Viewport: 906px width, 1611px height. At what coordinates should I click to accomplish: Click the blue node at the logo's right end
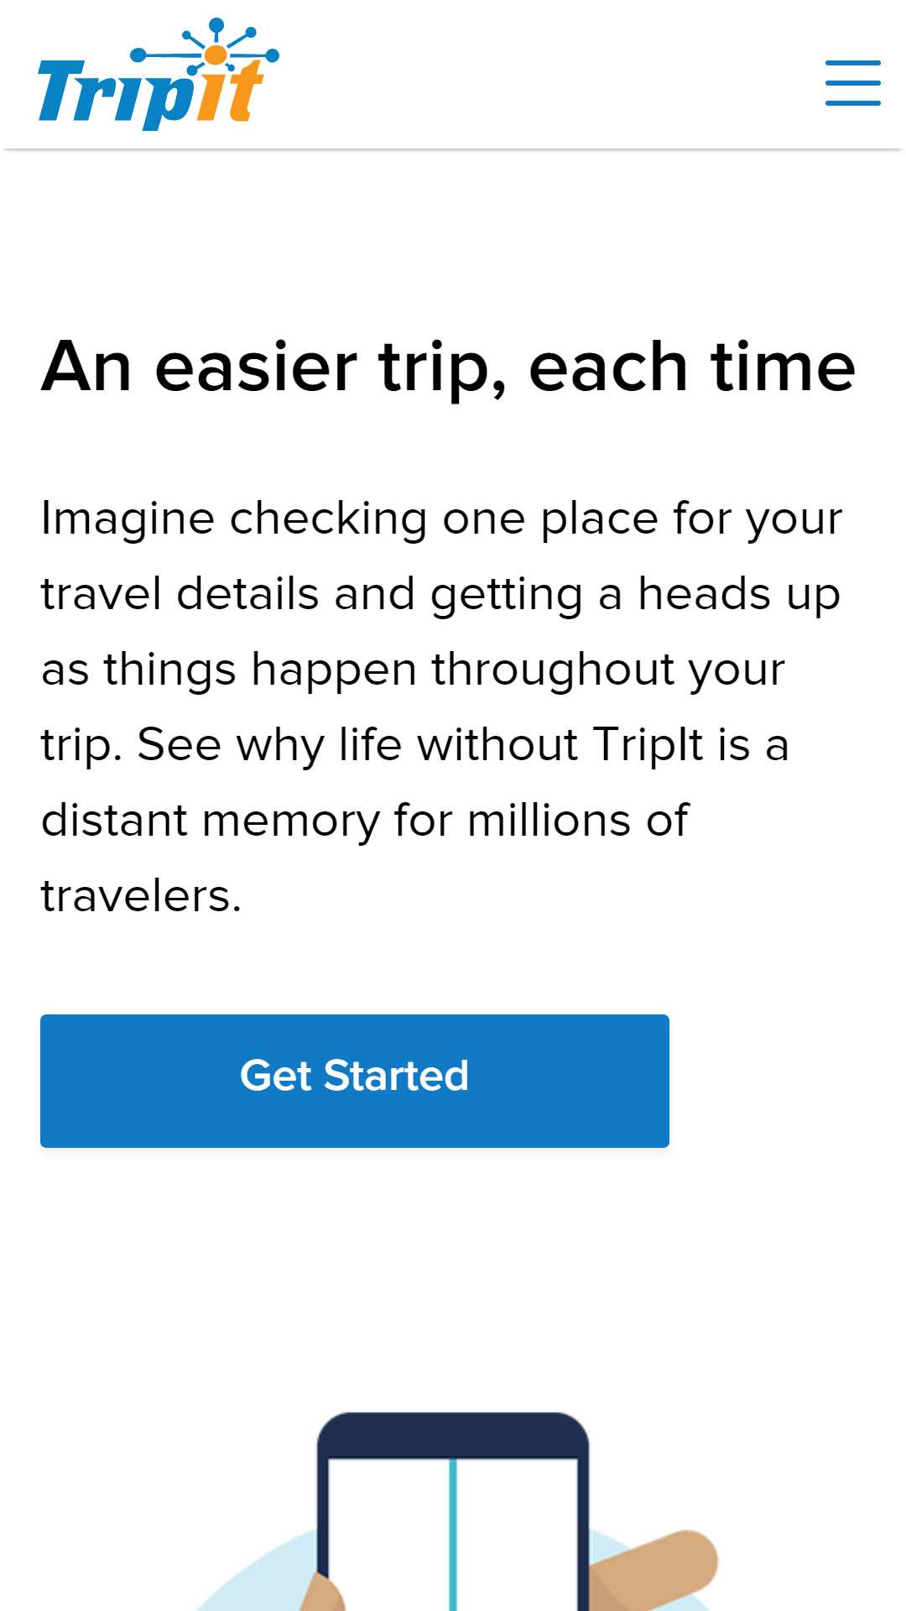[272, 55]
